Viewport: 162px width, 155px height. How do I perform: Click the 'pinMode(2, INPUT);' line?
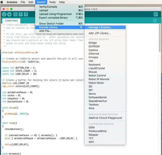[17, 114]
